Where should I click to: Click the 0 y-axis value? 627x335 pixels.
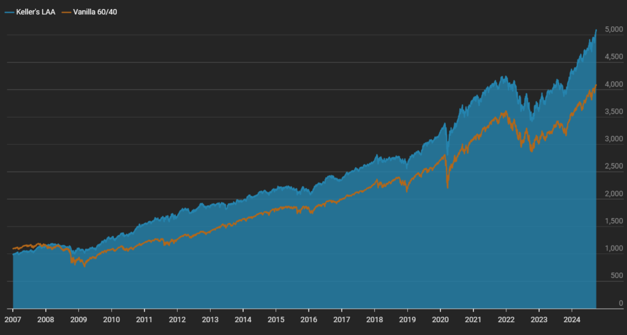pyautogui.click(x=621, y=303)
